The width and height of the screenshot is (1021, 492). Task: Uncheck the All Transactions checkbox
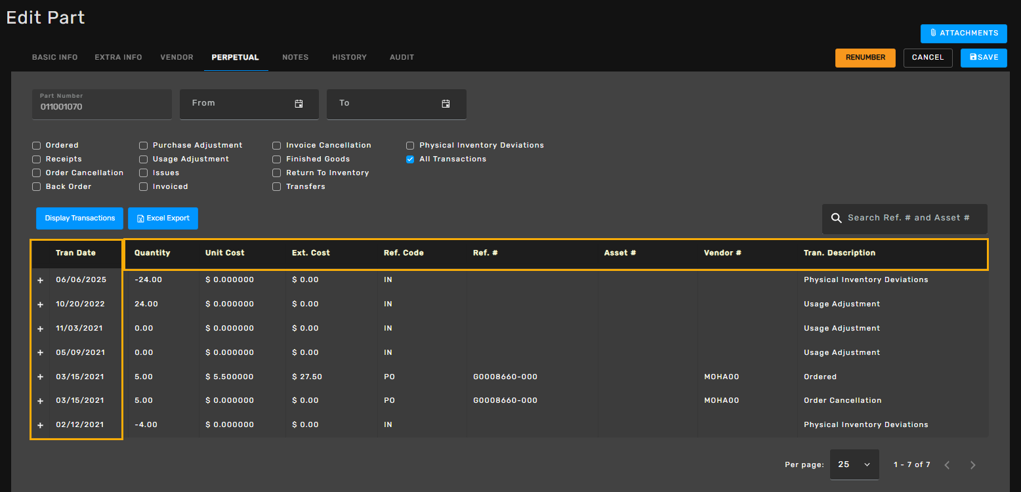[410, 159]
